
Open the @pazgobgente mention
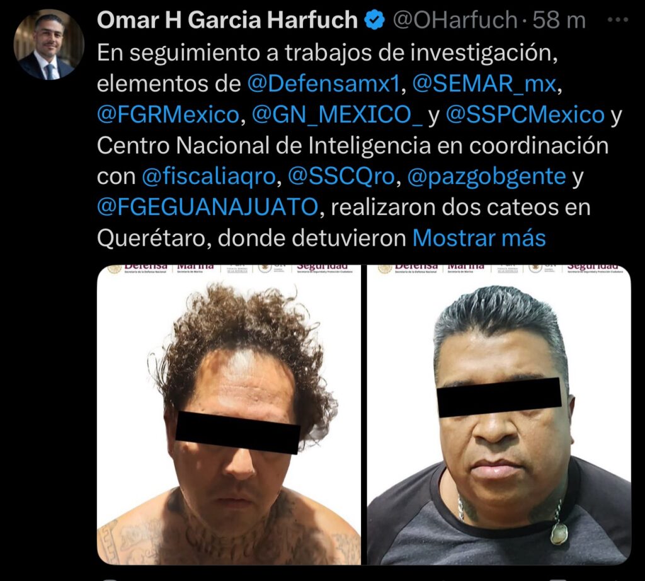tap(487, 176)
